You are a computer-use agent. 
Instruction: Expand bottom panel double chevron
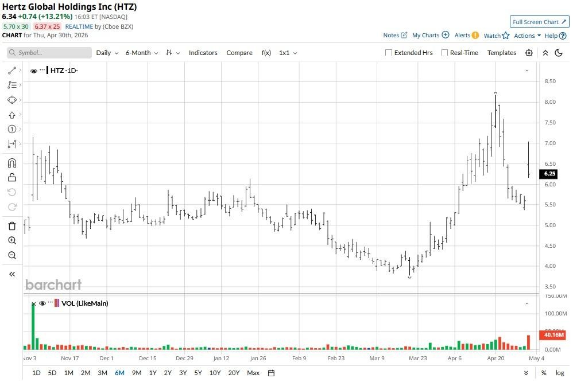coord(526,373)
